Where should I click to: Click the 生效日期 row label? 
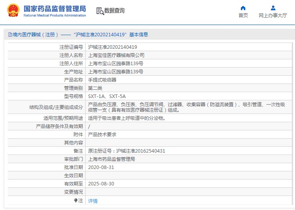pos(73,176)
